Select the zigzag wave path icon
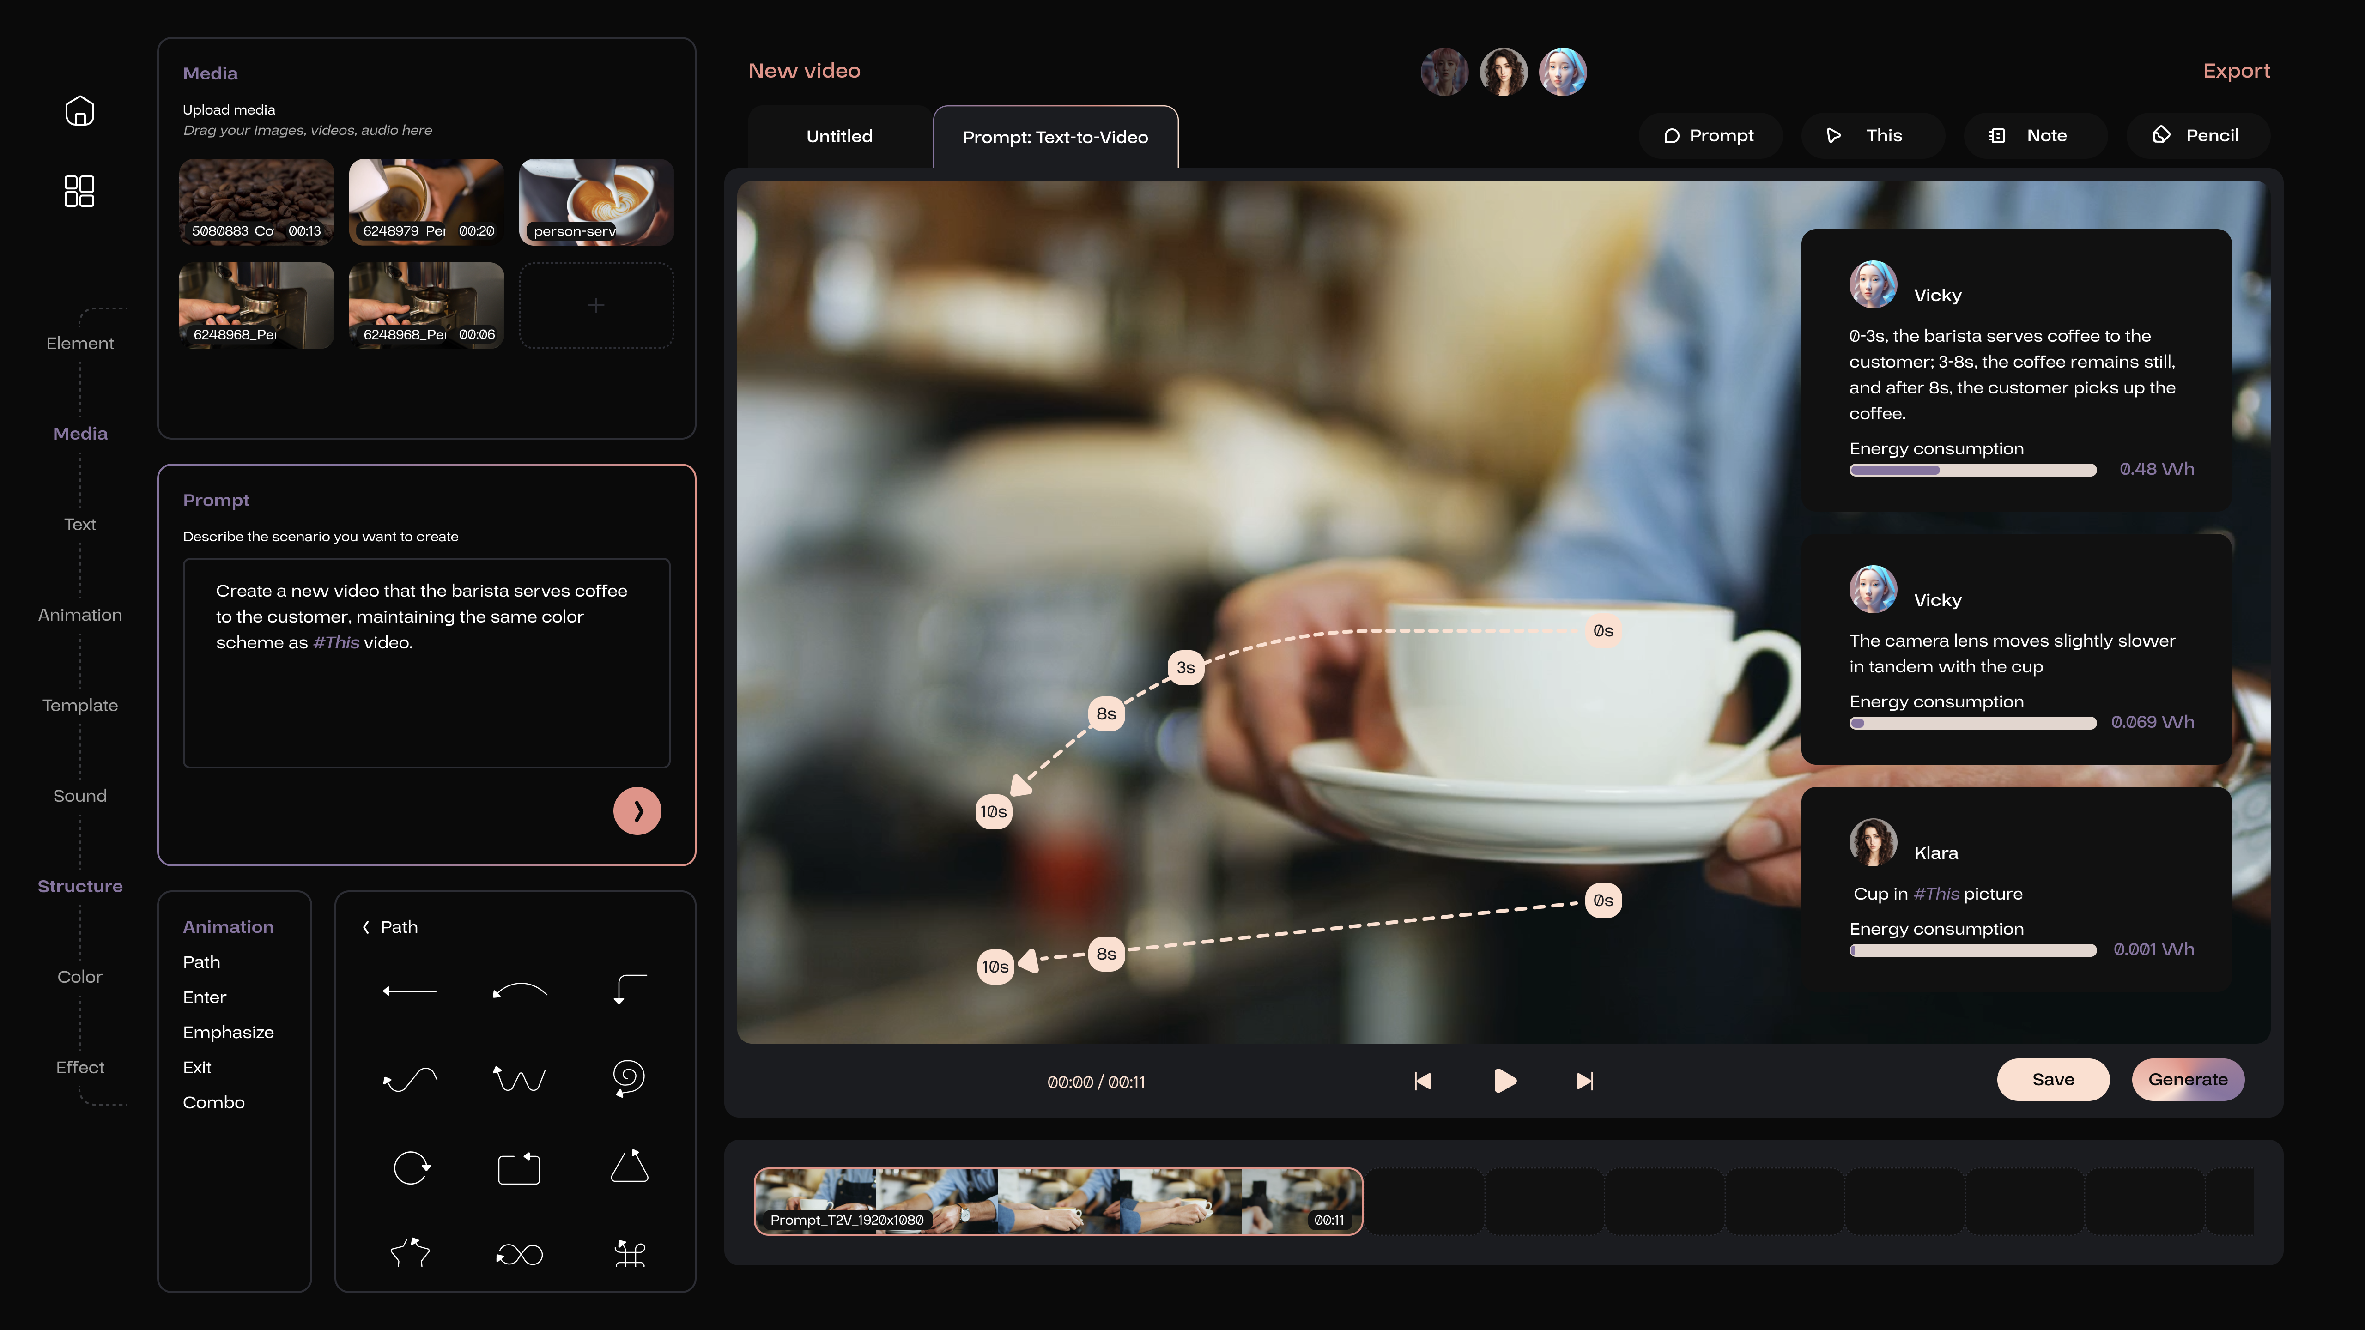The height and width of the screenshot is (1330, 2365). 520,1077
